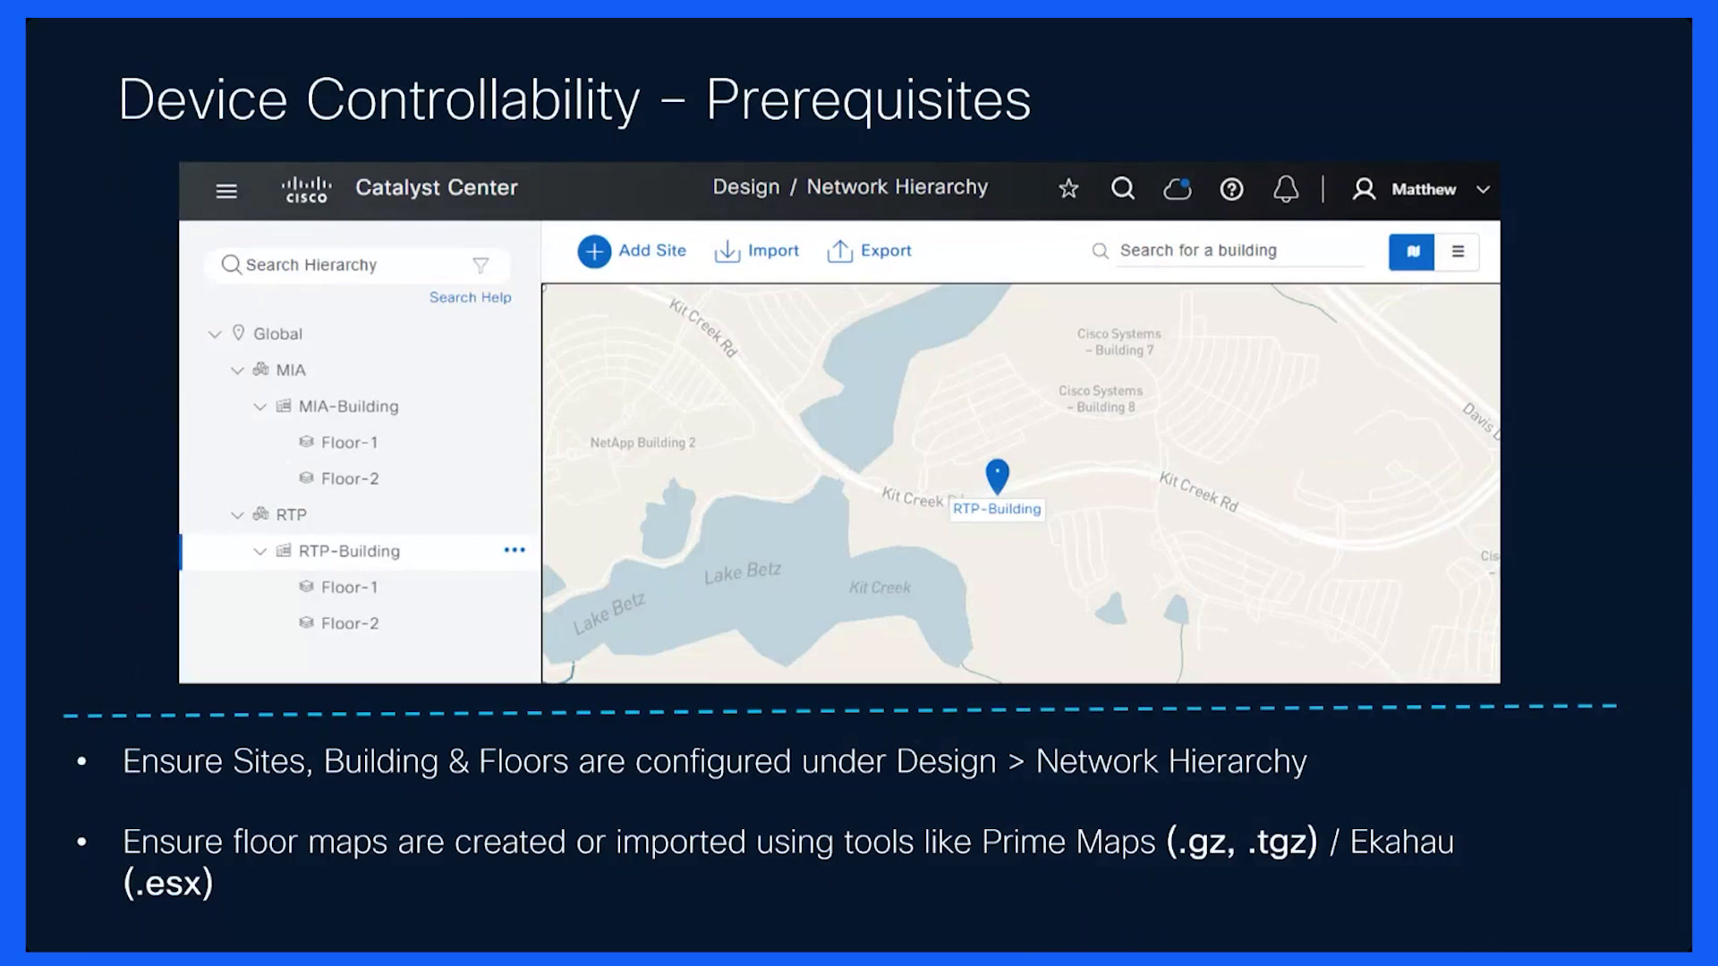Viewport: 1718px width, 966px height.
Task: Collapse the RTP site chevron
Action: pyautogui.click(x=237, y=515)
